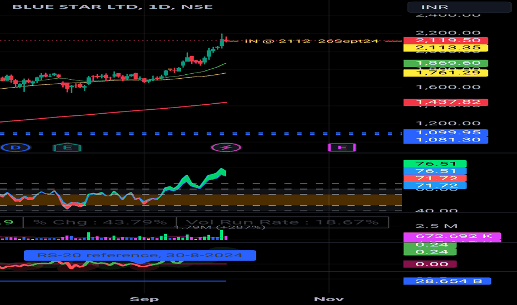The image size is (517, 305).
Task: Click the green 1,869.60 moving average label
Action: tap(446, 63)
